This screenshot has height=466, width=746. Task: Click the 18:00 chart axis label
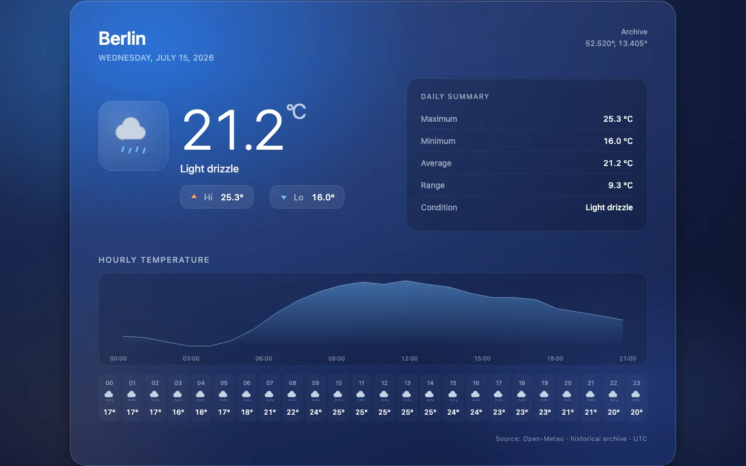[555, 358]
